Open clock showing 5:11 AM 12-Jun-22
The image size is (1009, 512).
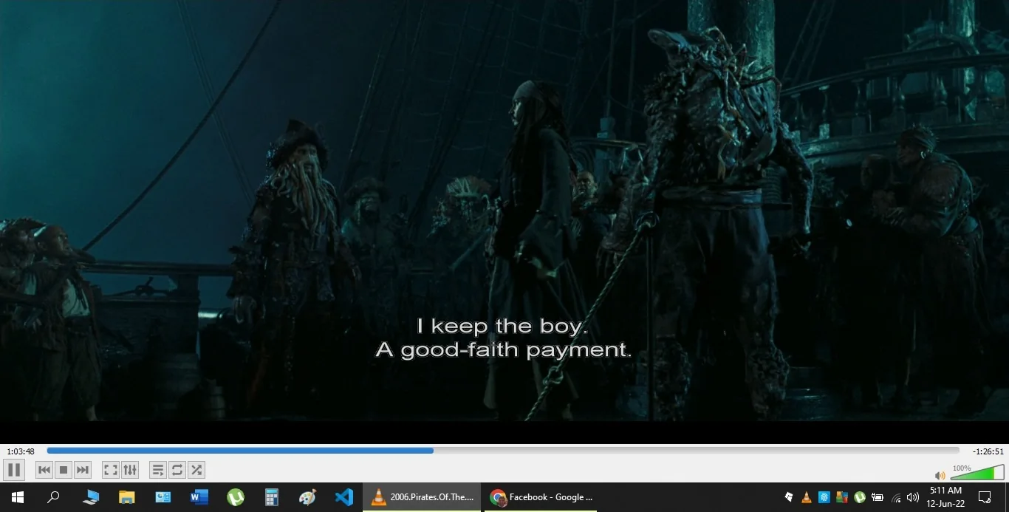946,497
